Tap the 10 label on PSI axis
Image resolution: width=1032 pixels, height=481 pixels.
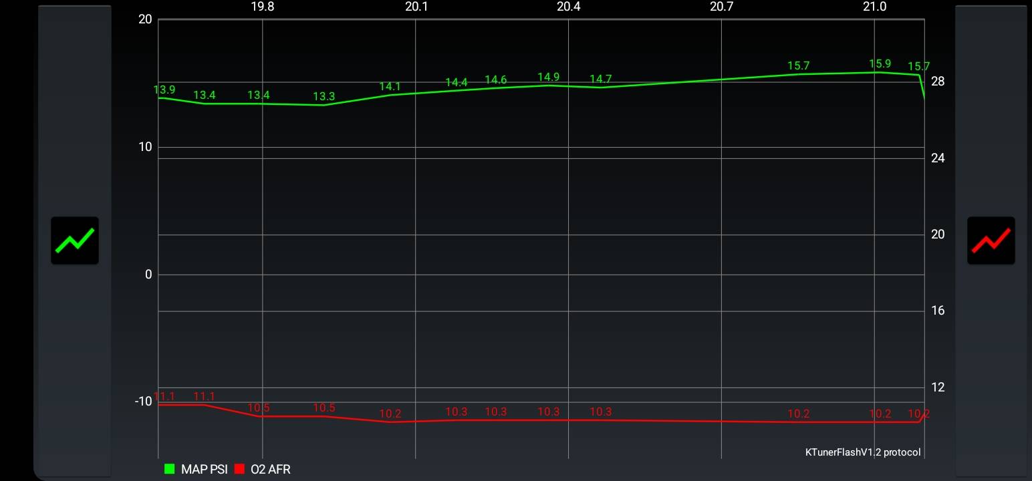click(145, 147)
